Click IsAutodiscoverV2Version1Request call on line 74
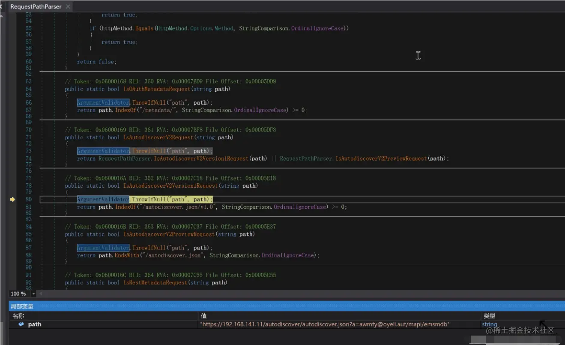Screen dimensions: 565x345 tap(201, 159)
